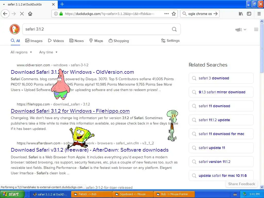Click related search safari 3 download
This screenshot has height=198, width=264.
point(221,78)
